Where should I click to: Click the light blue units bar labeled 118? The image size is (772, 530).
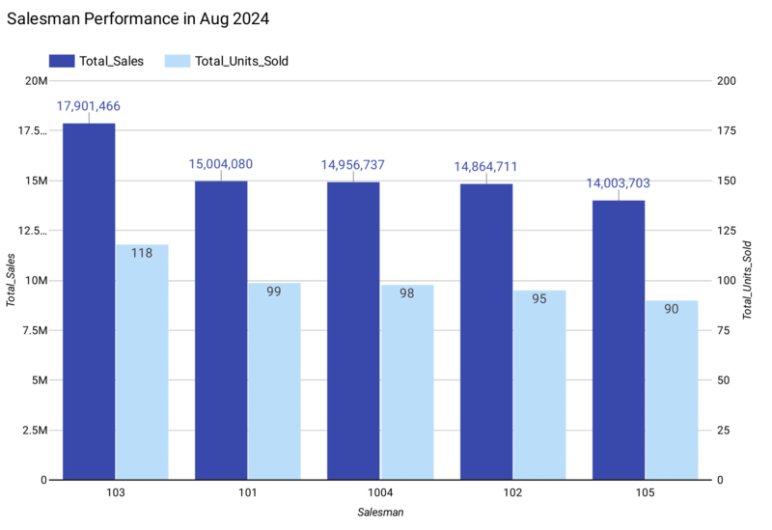[142, 362]
